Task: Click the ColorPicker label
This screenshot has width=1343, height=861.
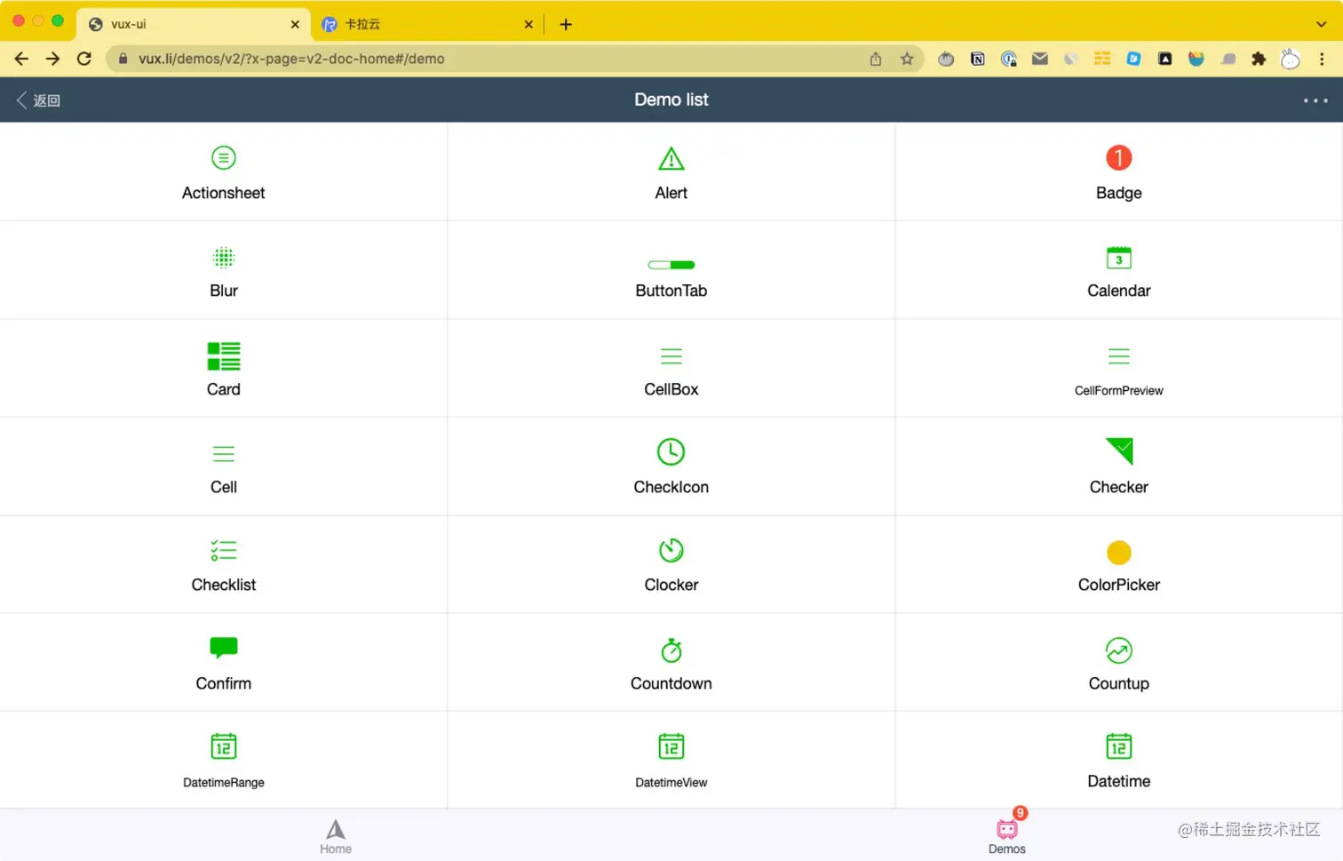Action: [1119, 585]
